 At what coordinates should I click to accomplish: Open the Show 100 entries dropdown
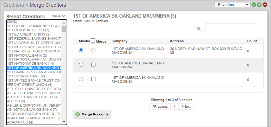coord(90,21)
